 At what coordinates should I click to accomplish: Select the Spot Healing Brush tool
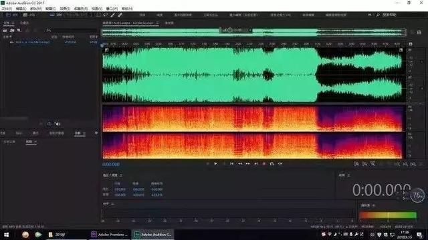tap(120, 15)
